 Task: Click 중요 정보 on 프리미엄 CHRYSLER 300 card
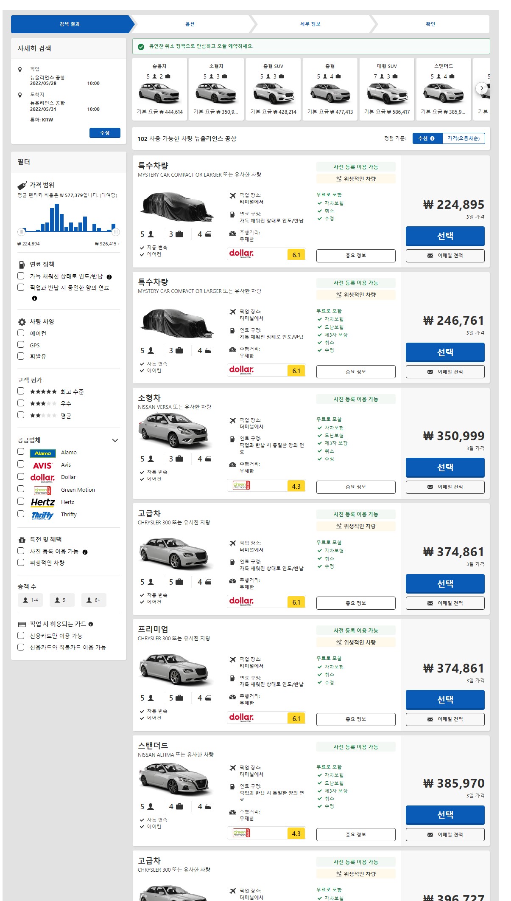pos(356,719)
